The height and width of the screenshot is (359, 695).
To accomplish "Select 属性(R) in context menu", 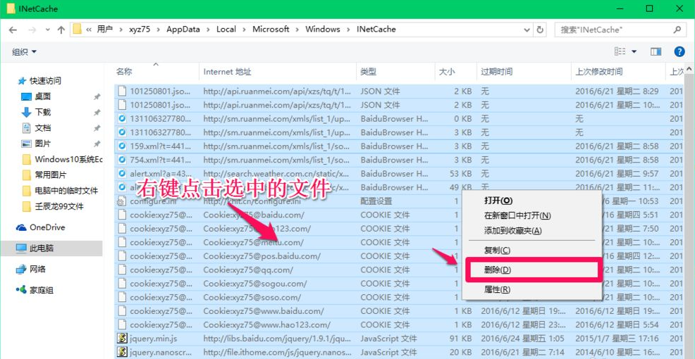I will [497, 290].
